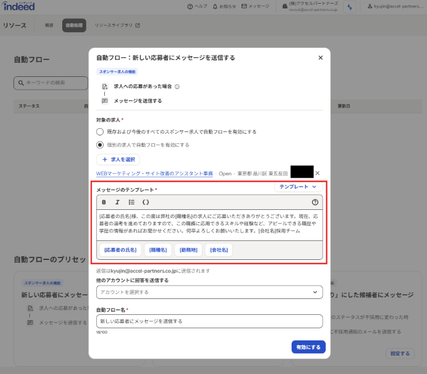The image size is (427, 374).
Task: Insert bulleted list in message template
Action: pos(132,202)
